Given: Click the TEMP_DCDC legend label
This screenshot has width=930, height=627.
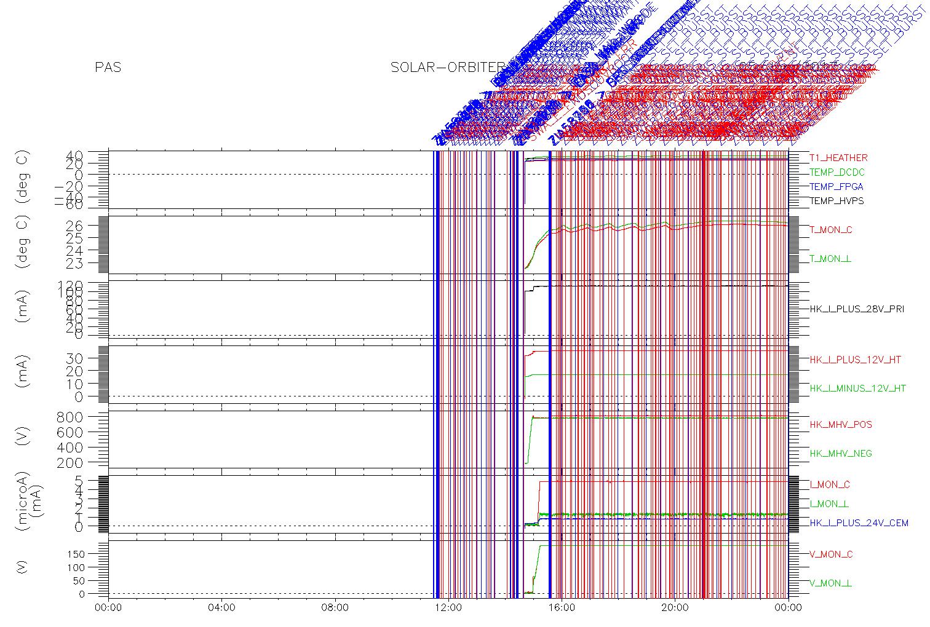Looking at the screenshot, I should click(837, 172).
